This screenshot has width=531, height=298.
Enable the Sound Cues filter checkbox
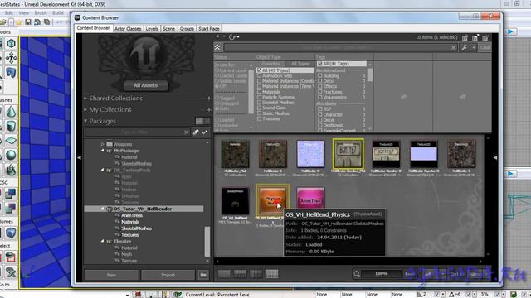[259, 108]
